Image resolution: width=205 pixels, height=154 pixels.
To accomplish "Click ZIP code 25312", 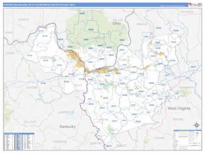I will pos(193,67).
